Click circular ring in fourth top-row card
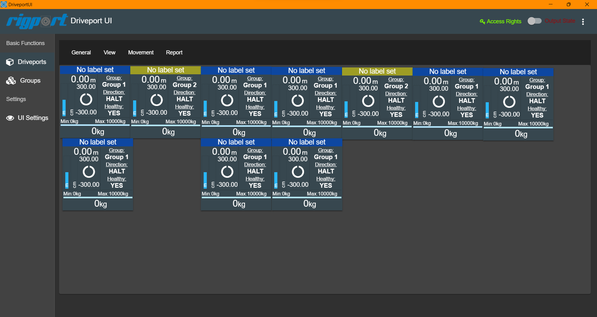This screenshot has width=597, height=317. pyautogui.click(x=298, y=101)
